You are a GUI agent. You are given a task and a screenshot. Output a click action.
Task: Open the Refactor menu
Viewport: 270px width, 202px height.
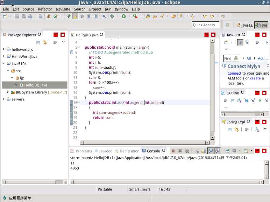click(x=45, y=9)
